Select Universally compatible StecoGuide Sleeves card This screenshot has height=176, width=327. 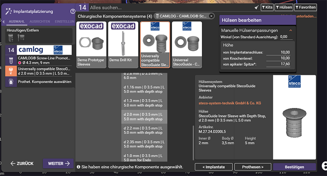tap(155, 44)
